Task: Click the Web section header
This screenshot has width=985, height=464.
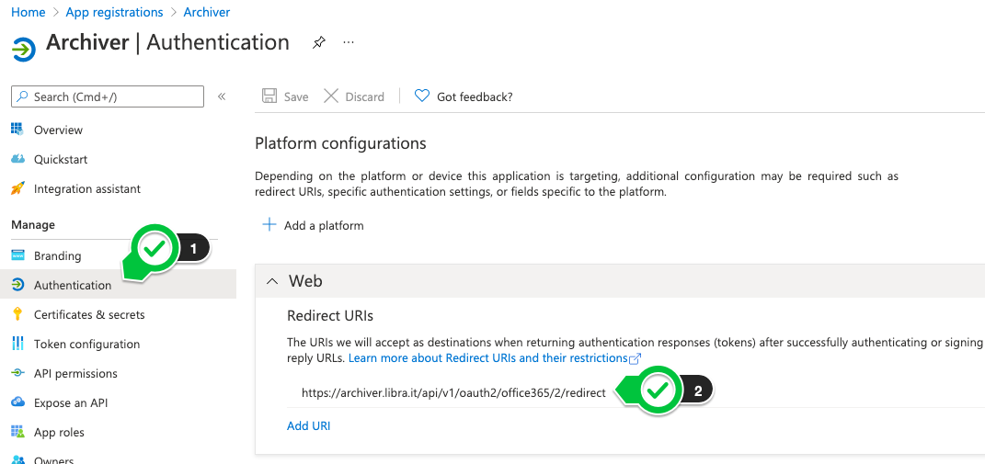Action: pos(619,280)
